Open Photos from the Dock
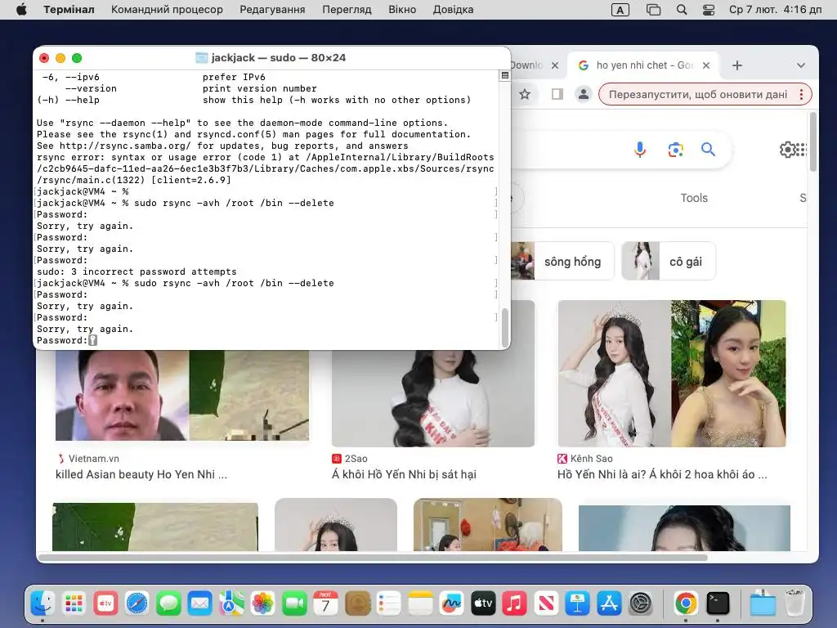837x628 pixels. (x=262, y=603)
